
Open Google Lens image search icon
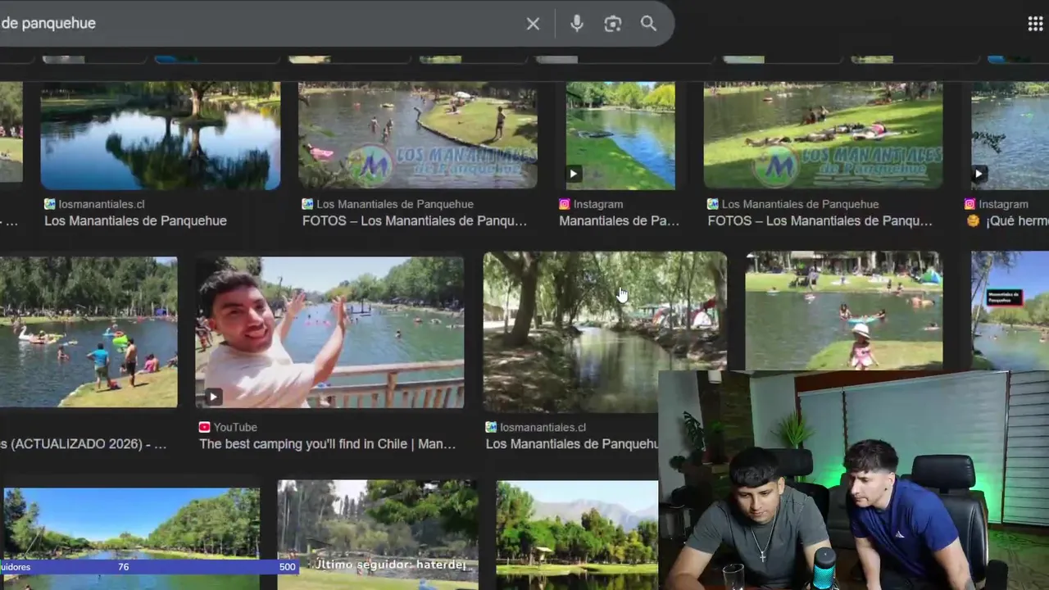pyautogui.click(x=613, y=24)
